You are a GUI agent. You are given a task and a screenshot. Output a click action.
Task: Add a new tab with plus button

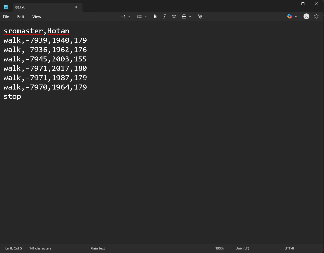click(x=89, y=7)
